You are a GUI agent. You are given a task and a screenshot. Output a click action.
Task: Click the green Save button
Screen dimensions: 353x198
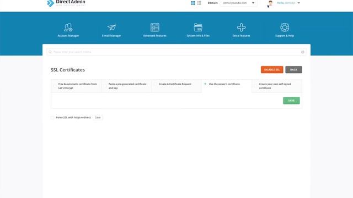click(291, 101)
